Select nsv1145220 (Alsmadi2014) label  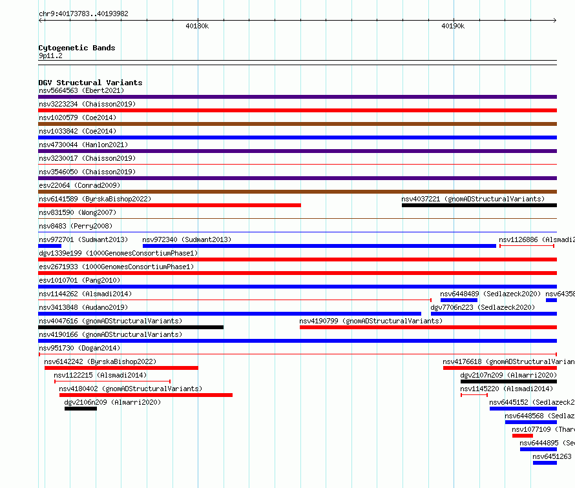point(507,389)
